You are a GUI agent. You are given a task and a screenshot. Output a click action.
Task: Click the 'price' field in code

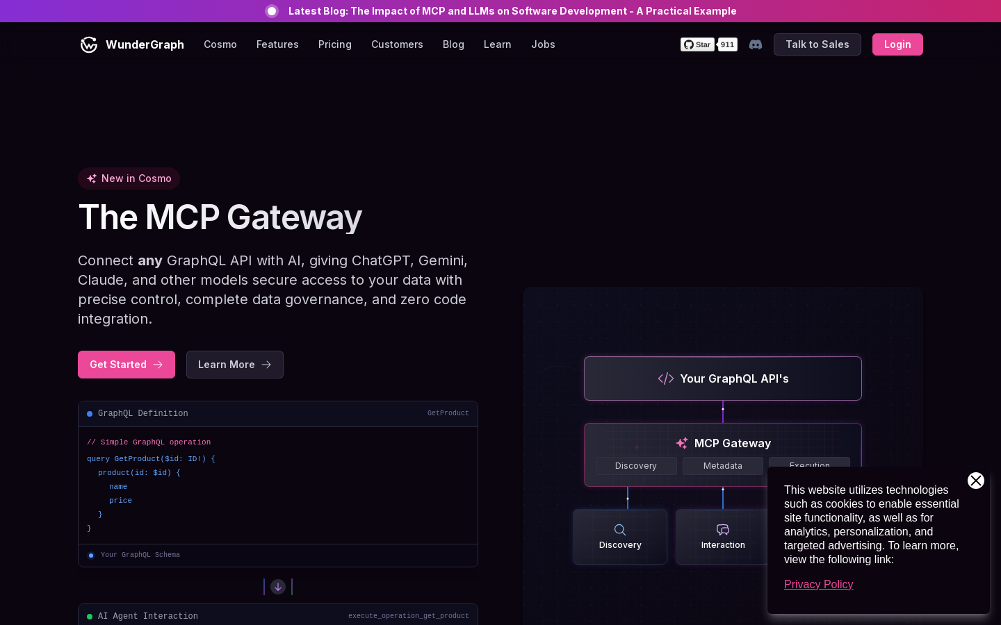pyautogui.click(x=120, y=501)
